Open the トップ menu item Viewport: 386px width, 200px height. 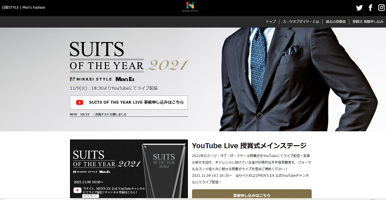(x=271, y=22)
